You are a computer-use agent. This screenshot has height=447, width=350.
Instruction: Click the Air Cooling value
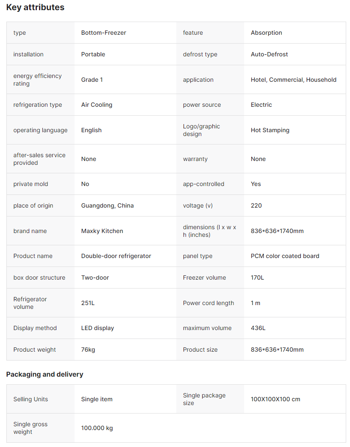click(x=97, y=105)
